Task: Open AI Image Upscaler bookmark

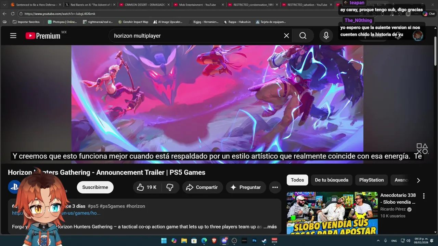Action: (x=168, y=22)
